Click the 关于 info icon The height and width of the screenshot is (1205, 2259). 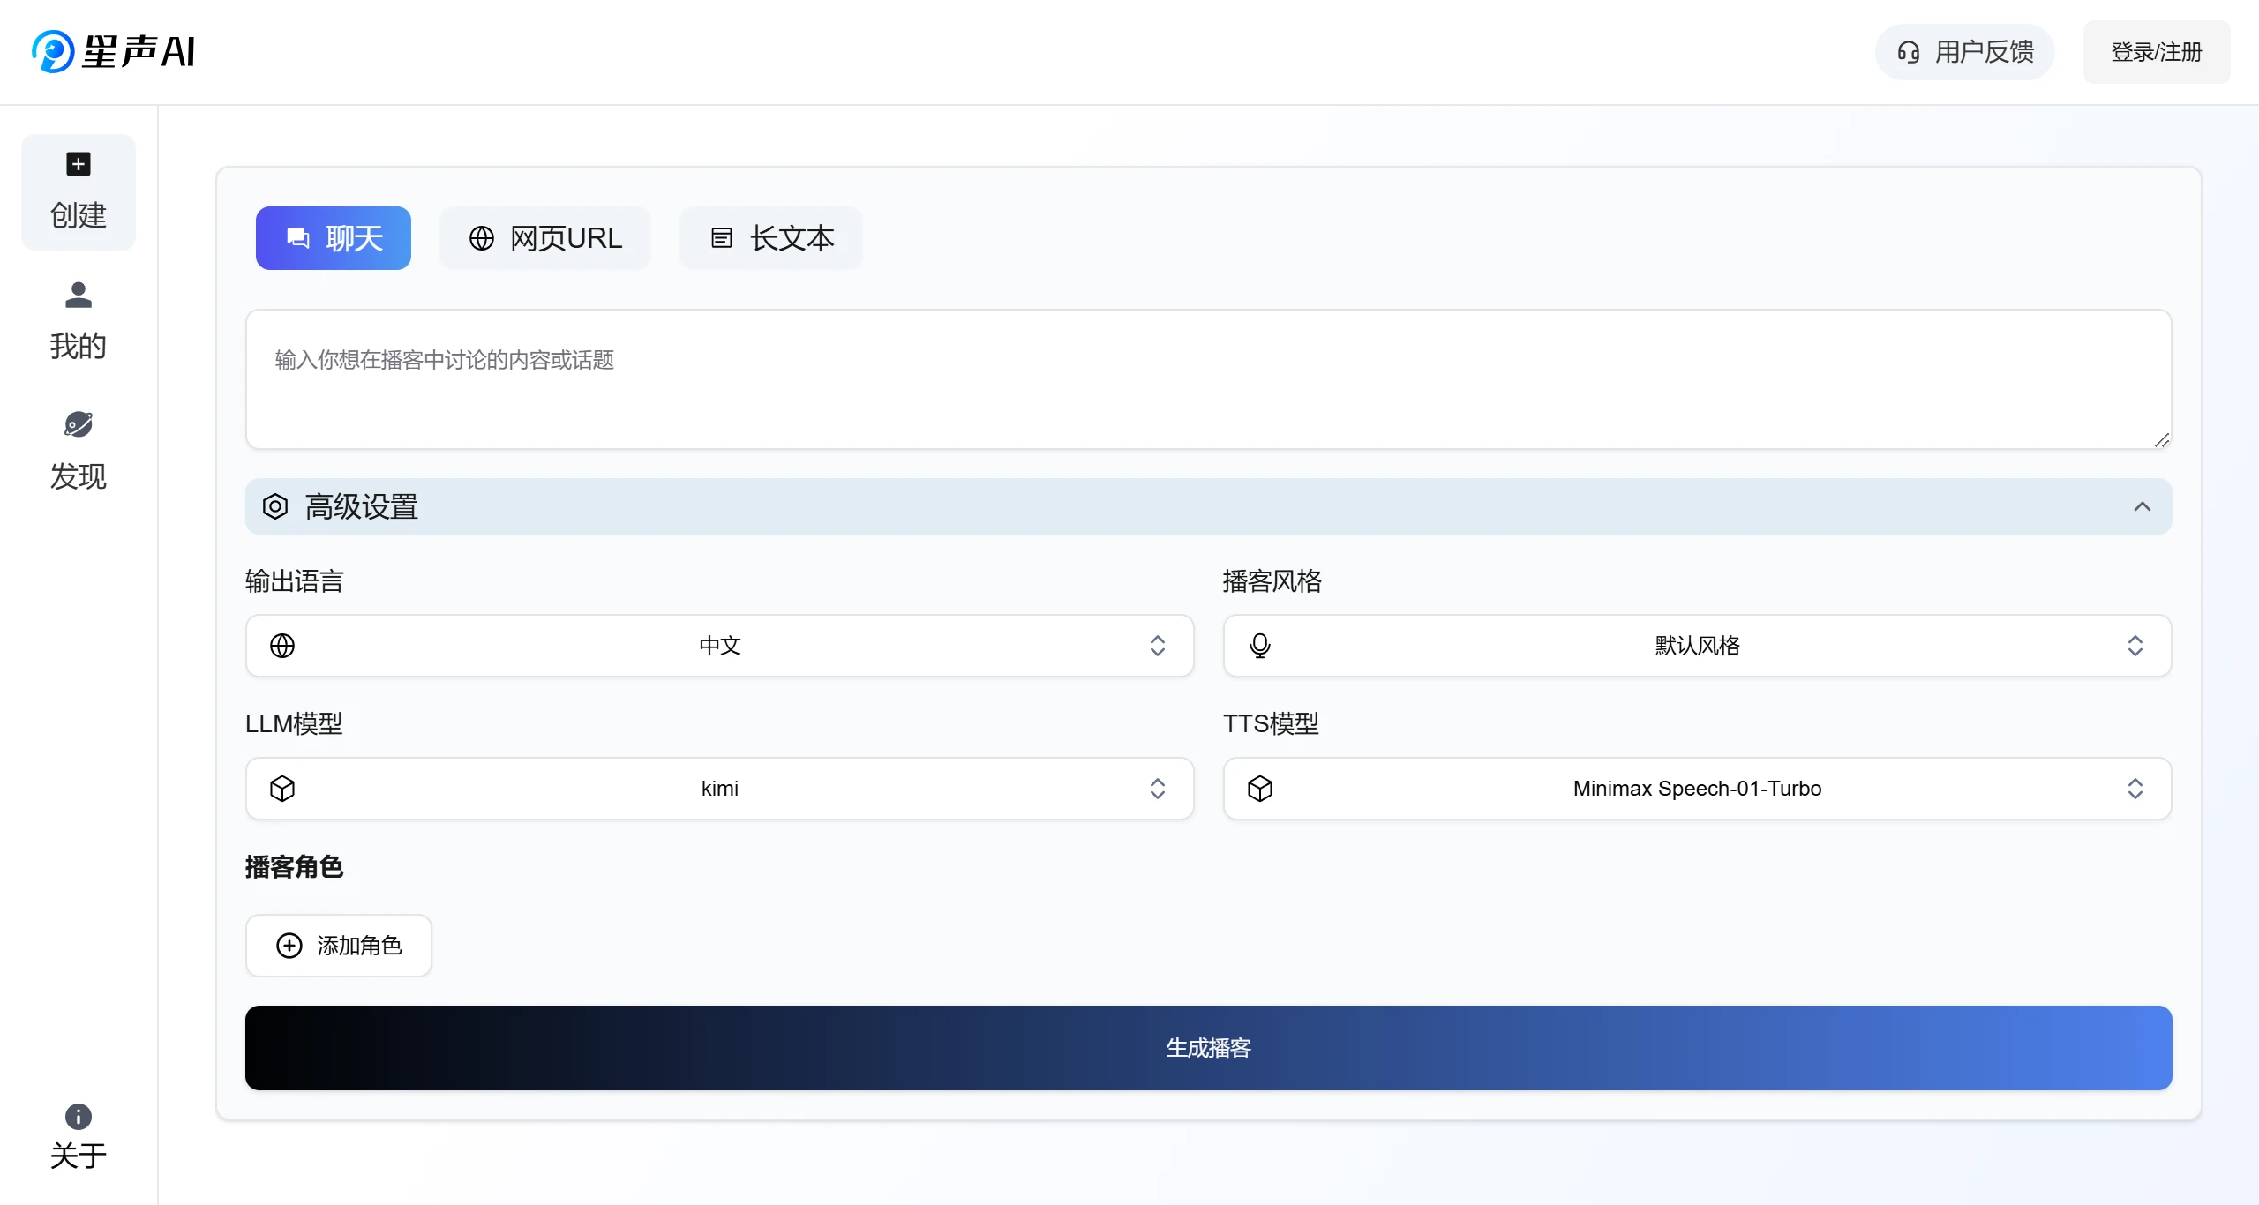79,1117
